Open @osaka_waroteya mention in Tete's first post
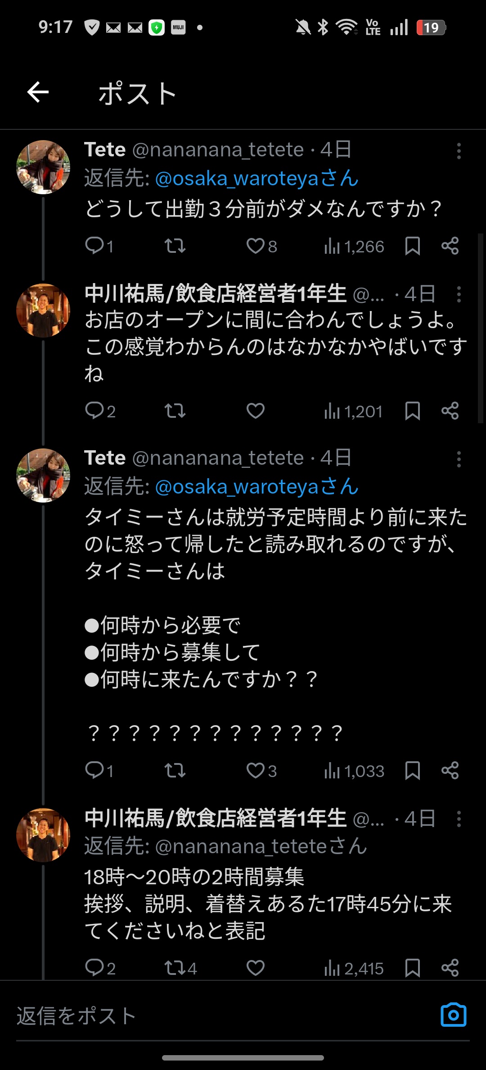This screenshot has height=1070, width=486. (x=256, y=179)
